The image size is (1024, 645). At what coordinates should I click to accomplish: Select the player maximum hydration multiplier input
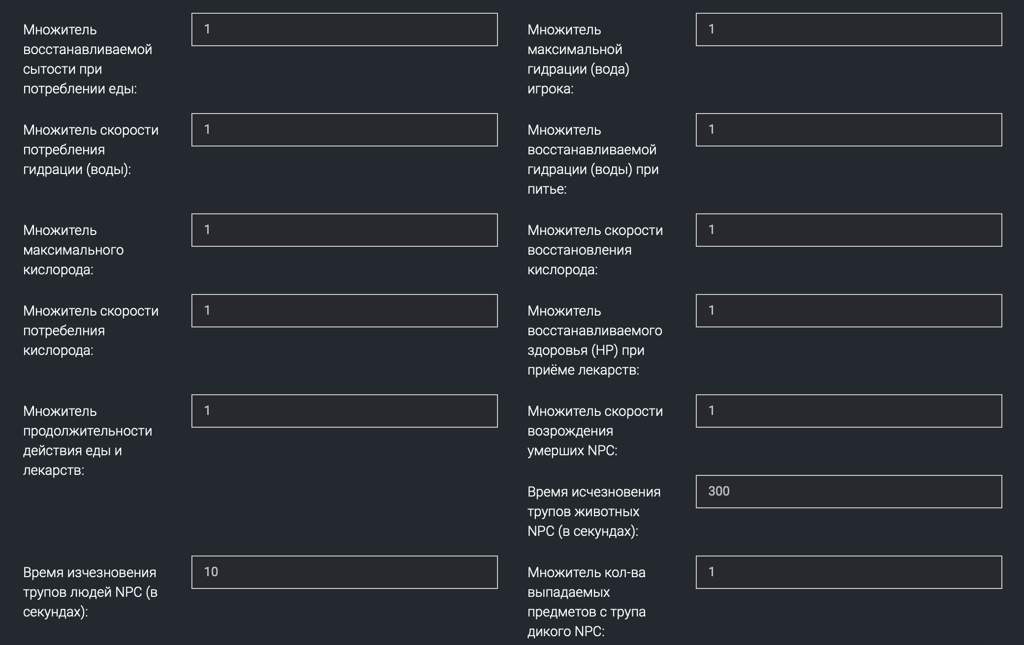[x=848, y=29]
